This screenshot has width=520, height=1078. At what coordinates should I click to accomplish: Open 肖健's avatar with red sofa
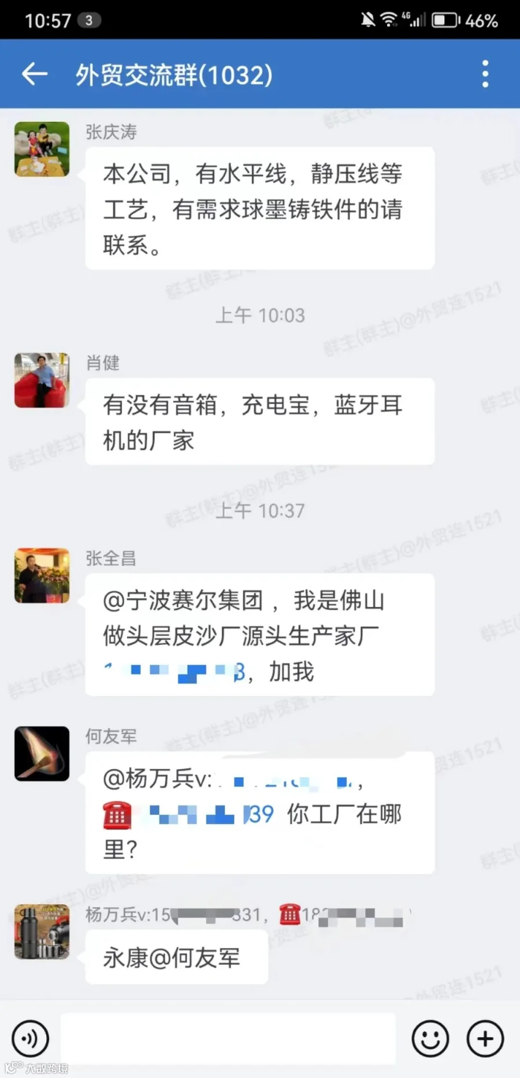42,381
